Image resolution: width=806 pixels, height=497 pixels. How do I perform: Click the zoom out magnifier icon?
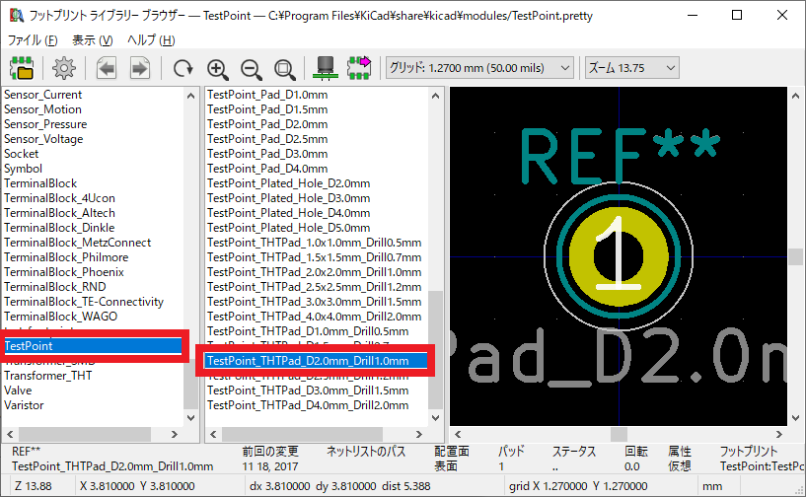(x=252, y=68)
